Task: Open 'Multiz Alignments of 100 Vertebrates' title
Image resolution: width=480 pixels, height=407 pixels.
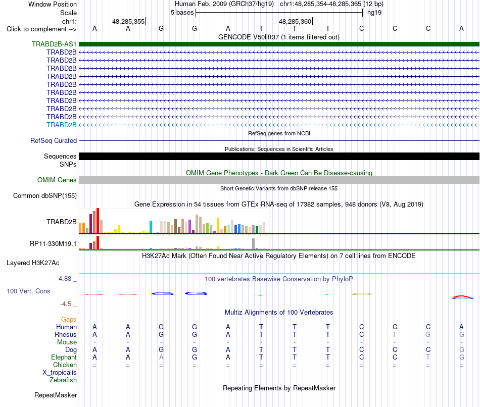Action: [279, 312]
